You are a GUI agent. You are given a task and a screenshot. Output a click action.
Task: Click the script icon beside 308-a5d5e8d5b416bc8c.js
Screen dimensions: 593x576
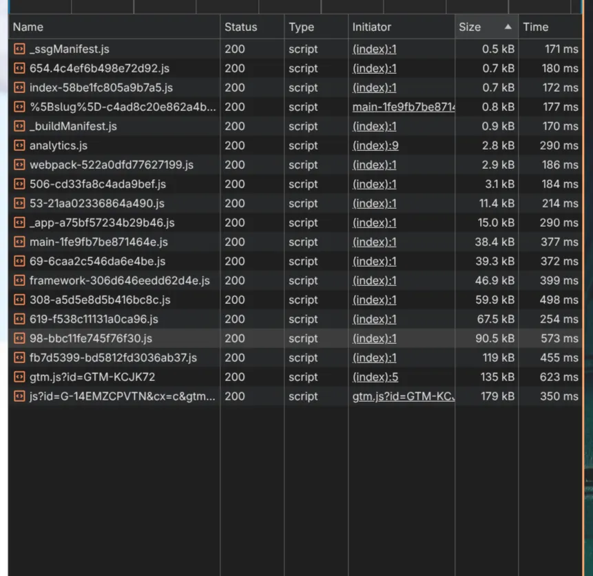pyautogui.click(x=19, y=300)
